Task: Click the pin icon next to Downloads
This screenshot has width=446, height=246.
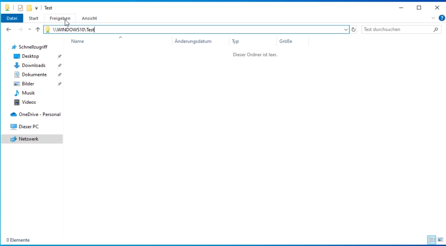Action: (59, 66)
